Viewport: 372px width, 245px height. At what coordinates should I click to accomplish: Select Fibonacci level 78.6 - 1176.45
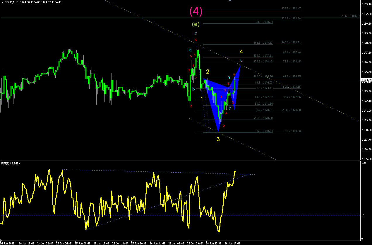[x=292, y=62]
